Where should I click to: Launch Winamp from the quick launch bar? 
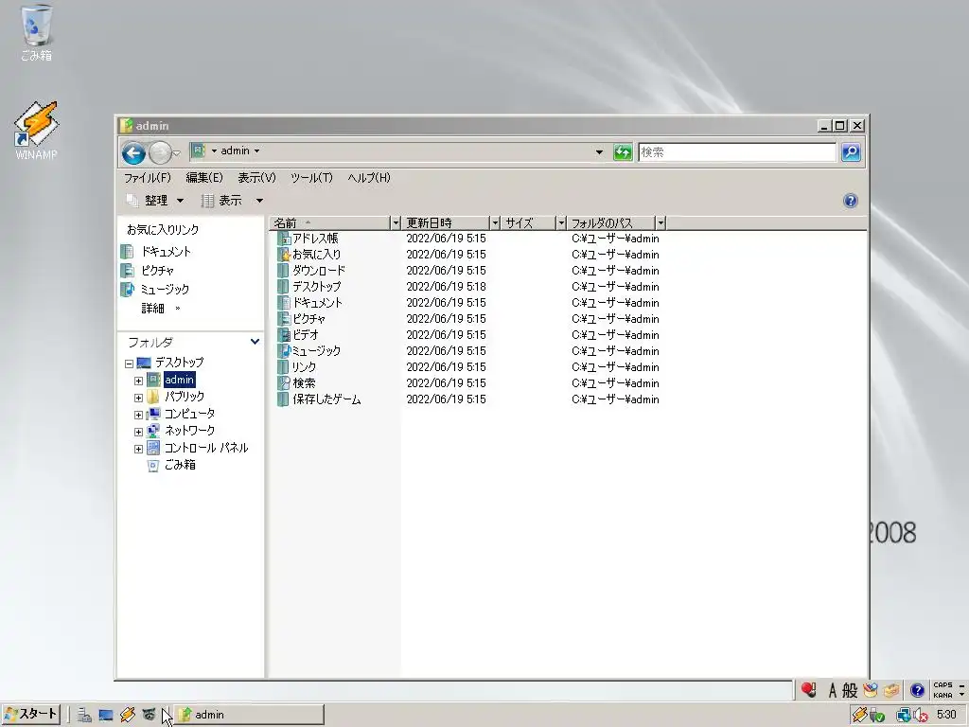[128, 715]
